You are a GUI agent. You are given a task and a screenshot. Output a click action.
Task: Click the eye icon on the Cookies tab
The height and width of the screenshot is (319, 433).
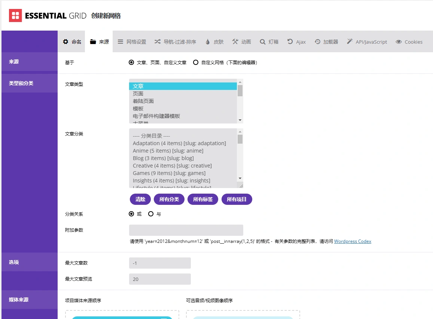pyautogui.click(x=398, y=42)
